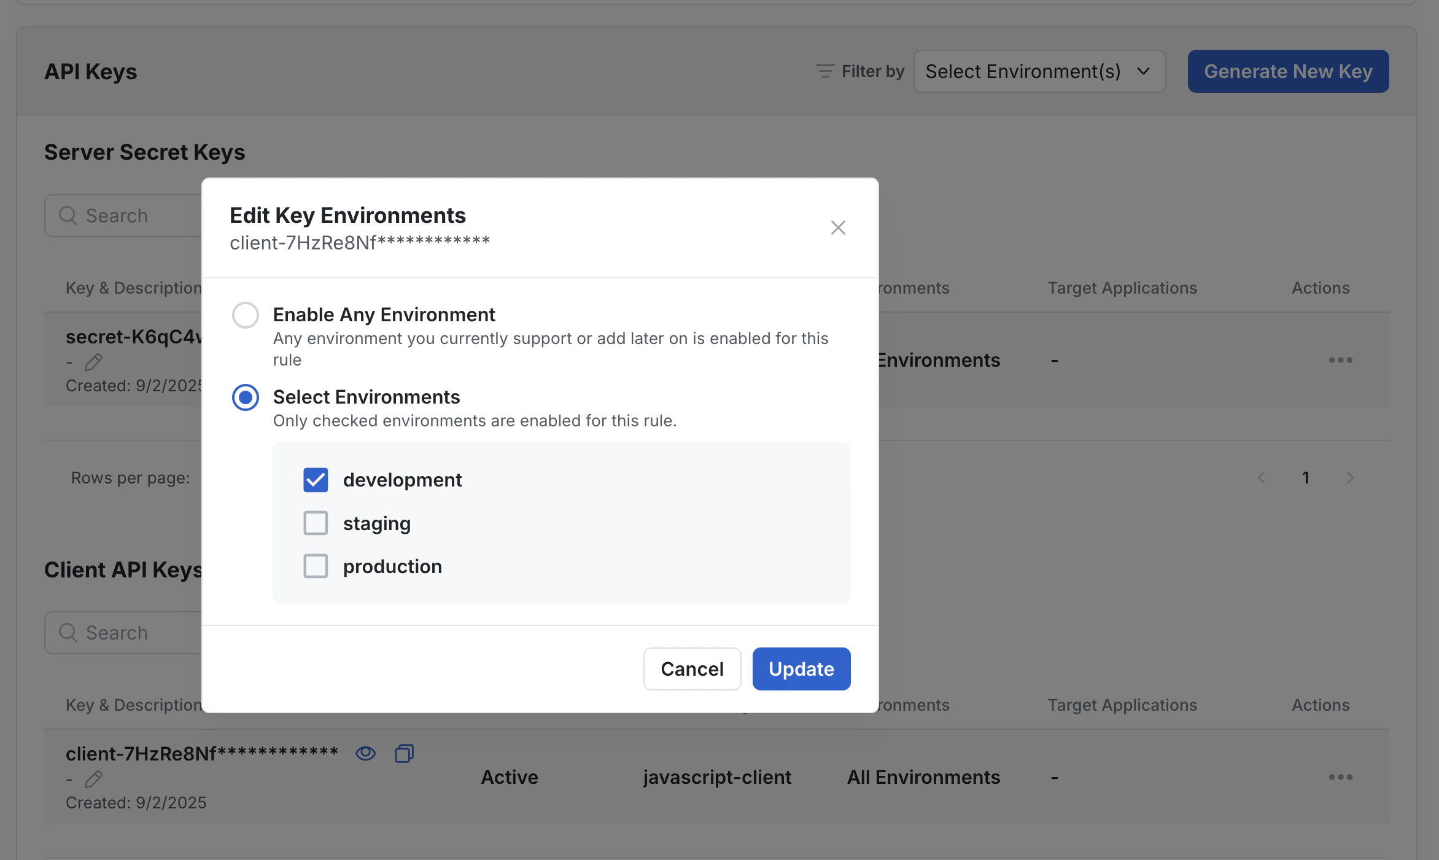Viewport: 1439px width, 860px height.
Task: Click the Filter by label
Action: 872,71
